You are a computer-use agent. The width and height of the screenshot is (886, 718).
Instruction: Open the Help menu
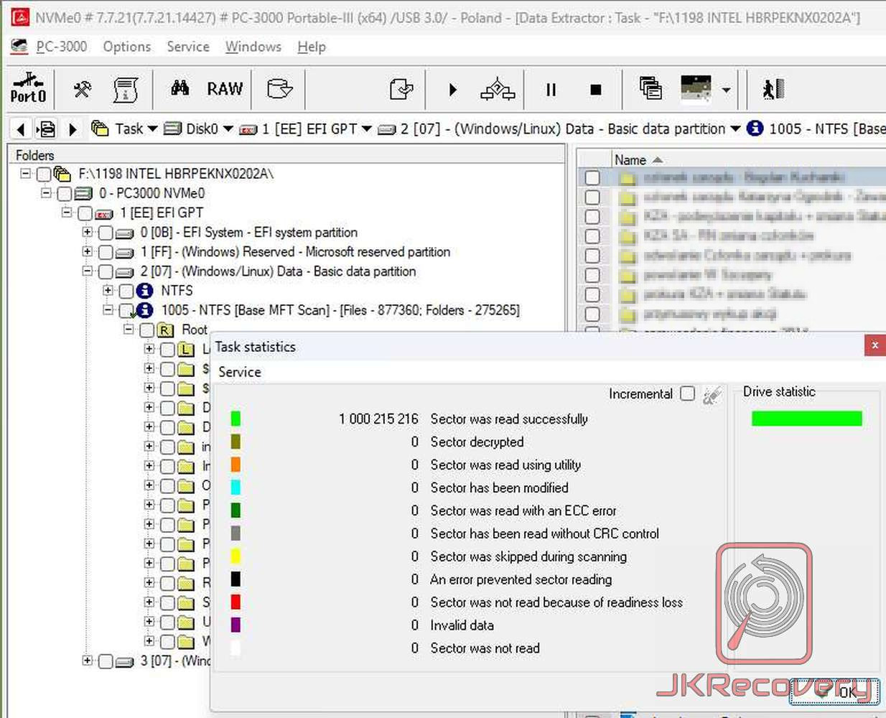point(312,47)
